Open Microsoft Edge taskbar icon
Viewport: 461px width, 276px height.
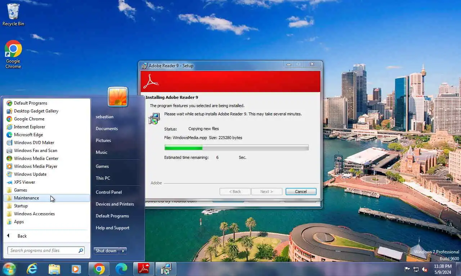(121, 269)
